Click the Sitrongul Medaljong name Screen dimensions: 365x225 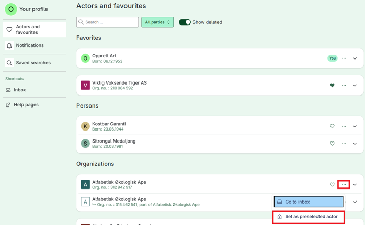(114, 141)
